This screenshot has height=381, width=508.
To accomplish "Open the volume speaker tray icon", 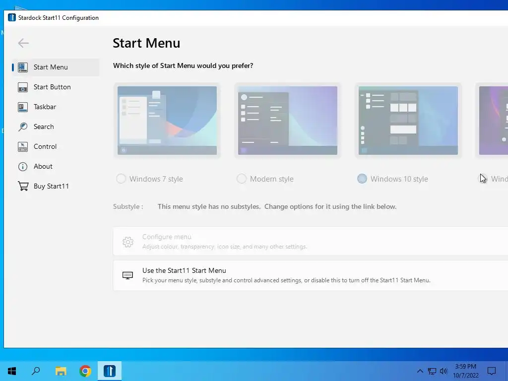I will 444,371.
